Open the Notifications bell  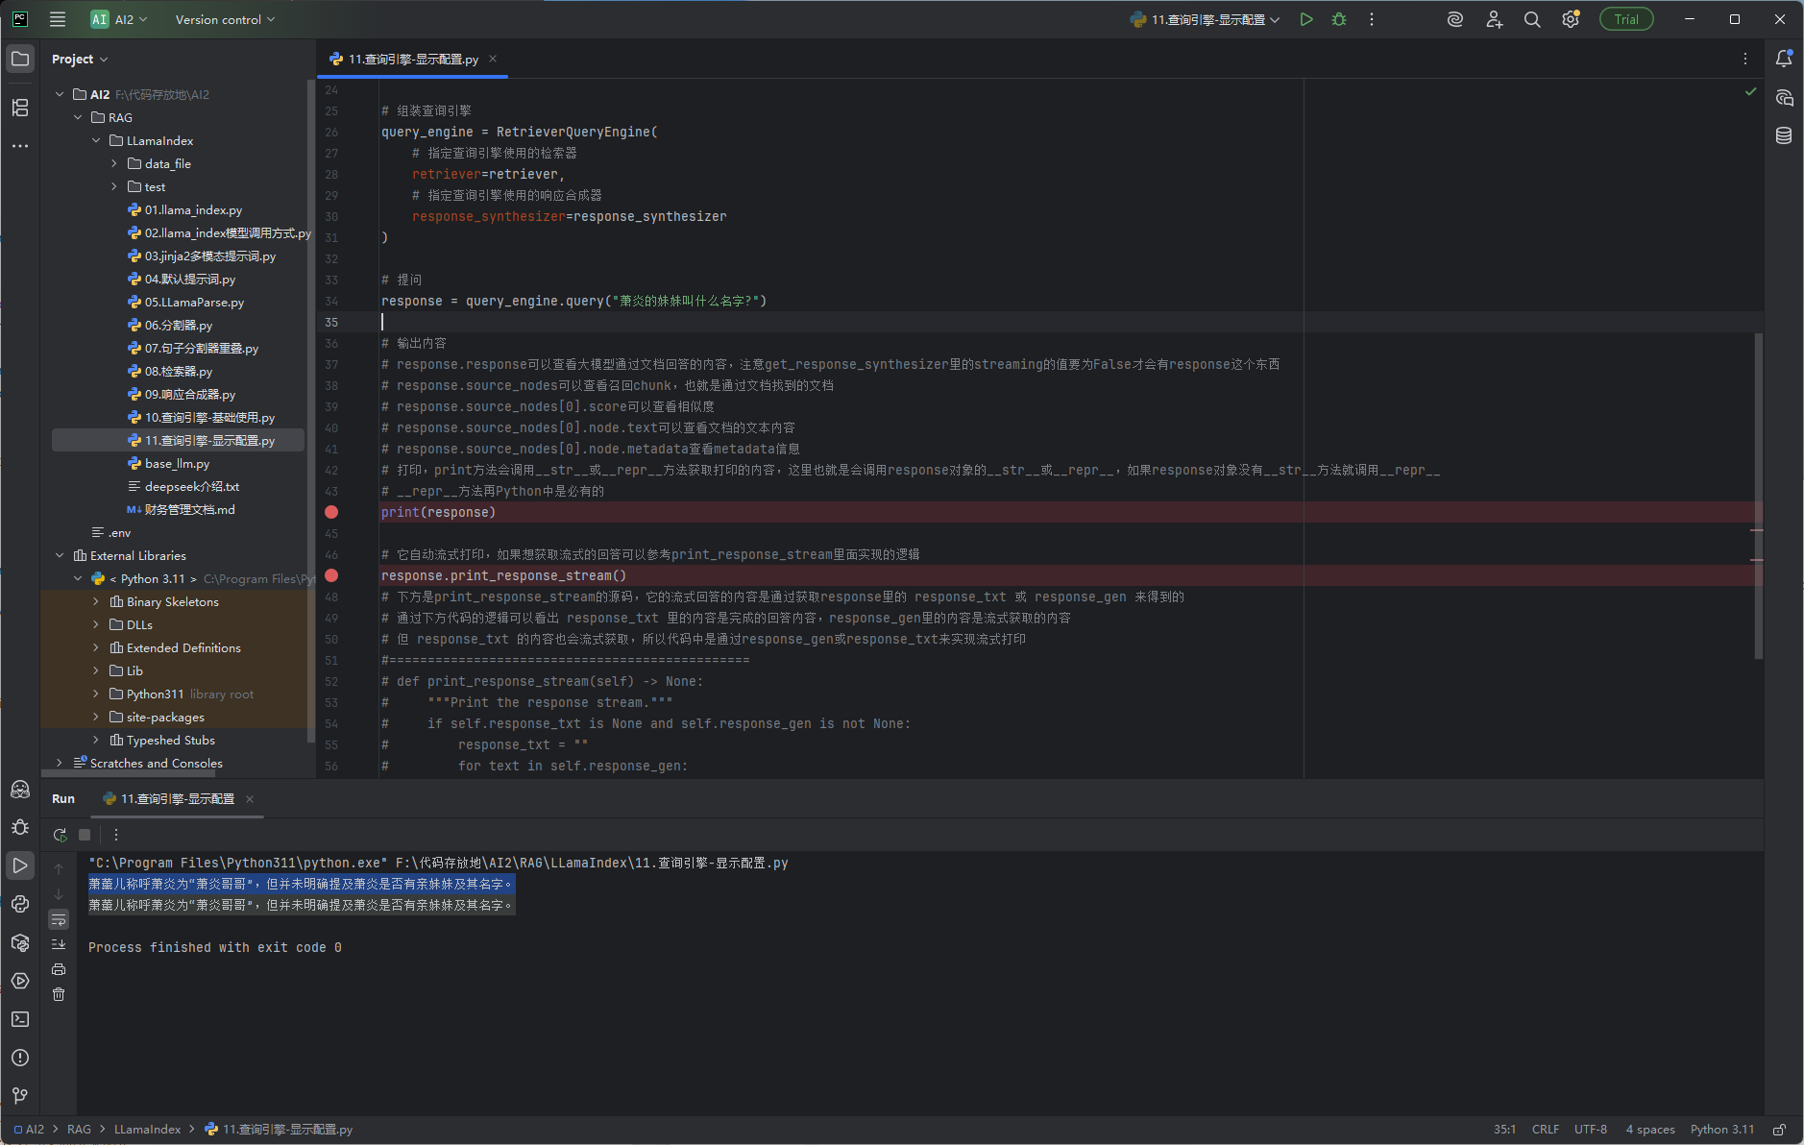point(1784,59)
